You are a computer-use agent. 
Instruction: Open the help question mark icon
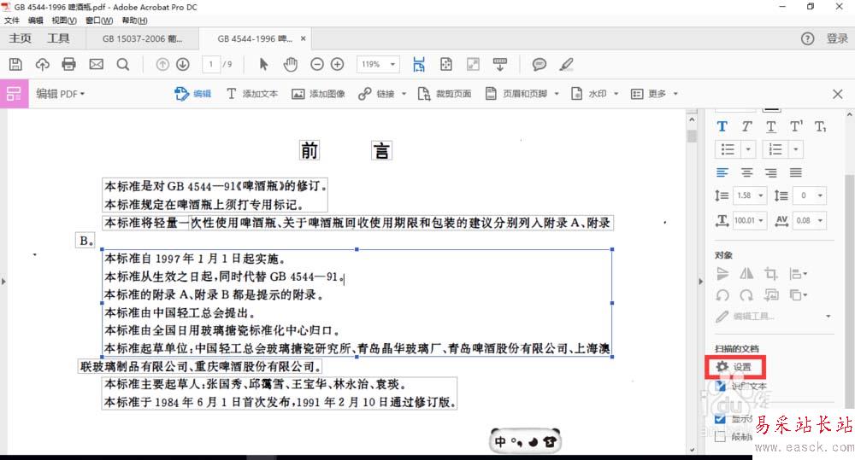[x=808, y=38]
